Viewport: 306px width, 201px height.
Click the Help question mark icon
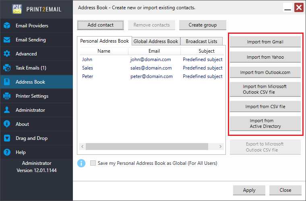[x=7, y=152]
